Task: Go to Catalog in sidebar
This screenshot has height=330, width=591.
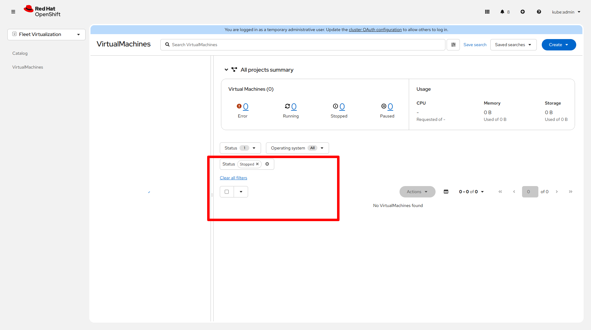Action: pyautogui.click(x=20, y=53)
